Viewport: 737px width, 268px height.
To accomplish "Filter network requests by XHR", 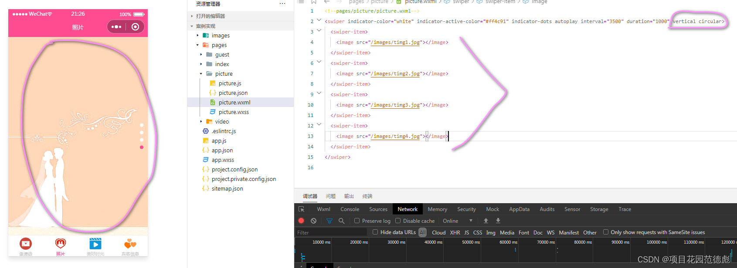I will coord(455,232).
